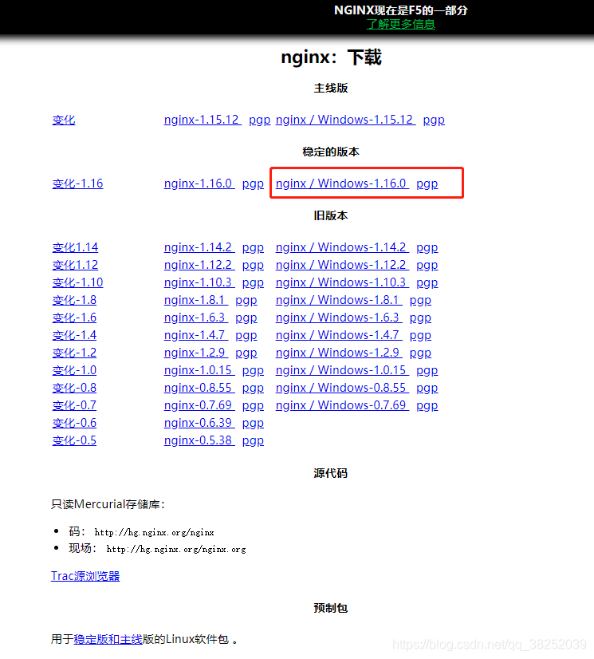Screen dimensions: 594x659
Task: Download nginx-1.15.12 source
Action: coord(203,120)
